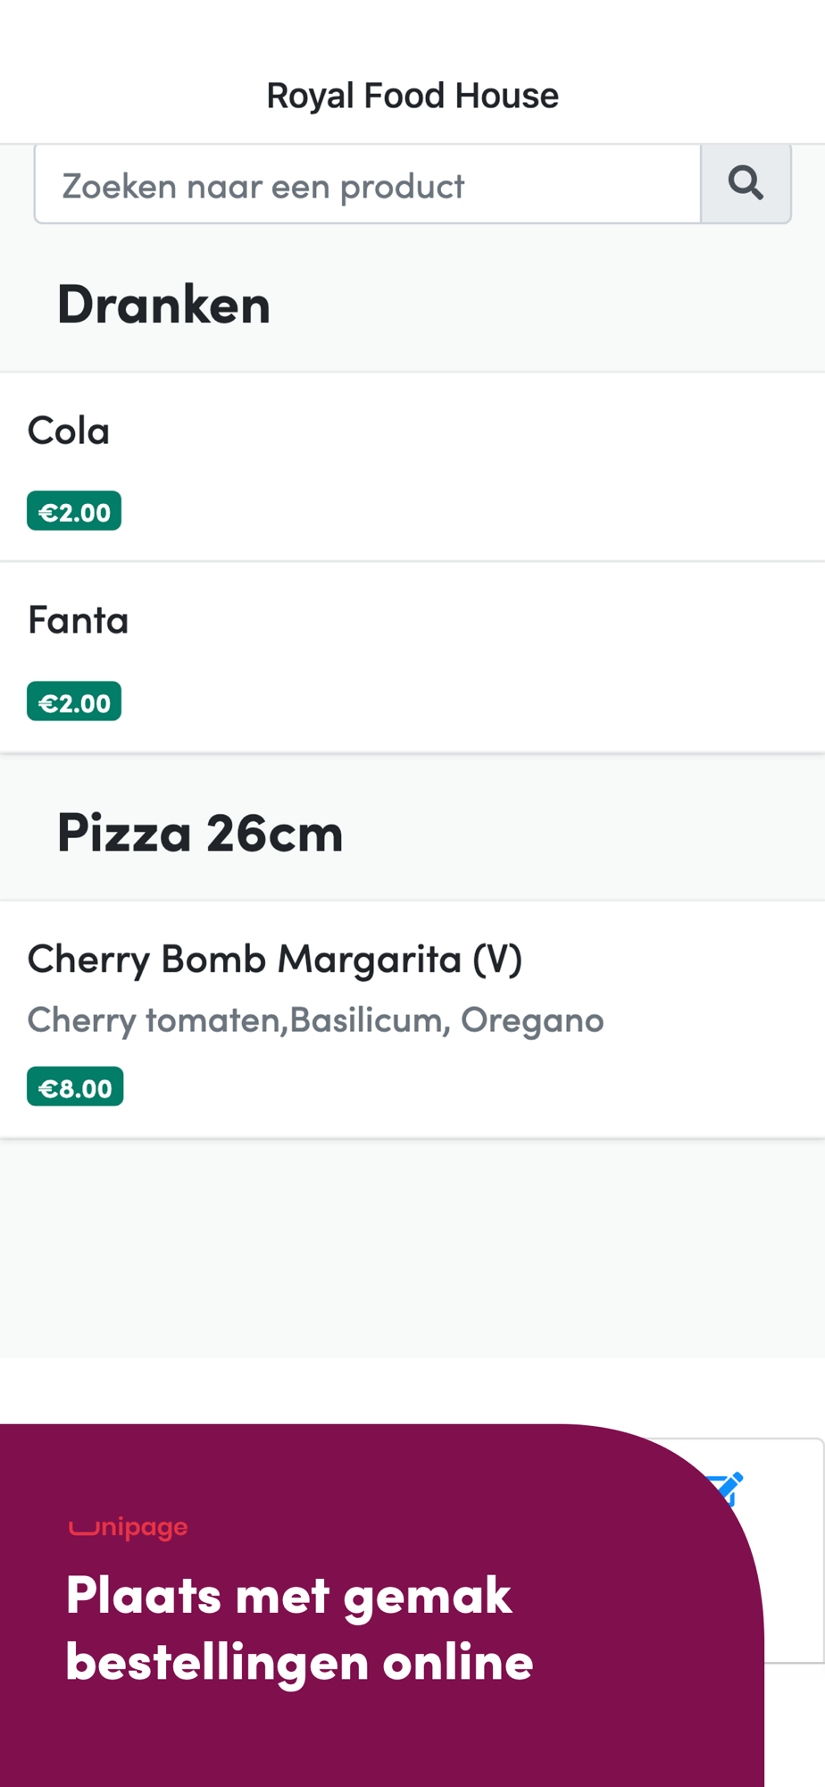825x1787 pixels.
Task: Select the Pizza 26cm category heading
Action: [x=200, y=834]
